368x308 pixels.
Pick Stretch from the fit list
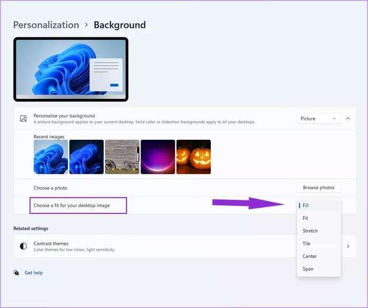[319, 231]
